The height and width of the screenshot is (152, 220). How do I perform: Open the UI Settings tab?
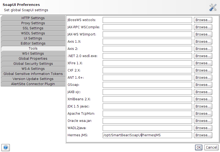click(33, 38)
